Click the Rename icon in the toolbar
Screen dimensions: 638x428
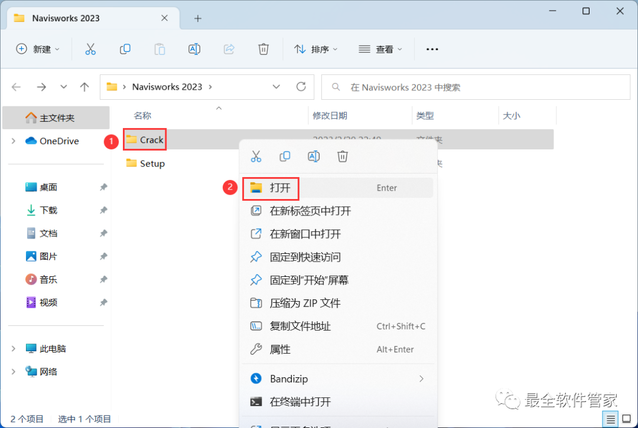point(194,49)
